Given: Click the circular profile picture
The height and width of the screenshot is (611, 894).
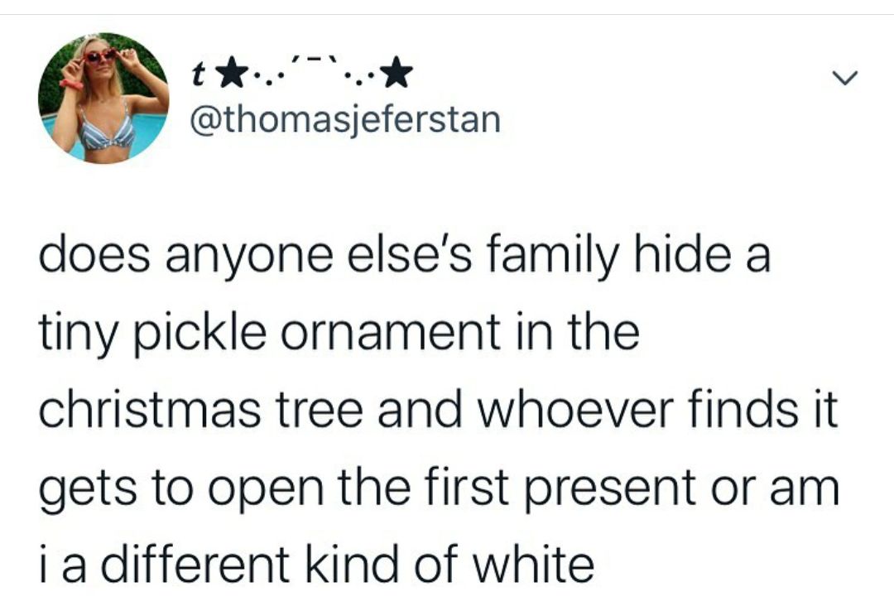Looking at the screenshot, I should [103, 98].
